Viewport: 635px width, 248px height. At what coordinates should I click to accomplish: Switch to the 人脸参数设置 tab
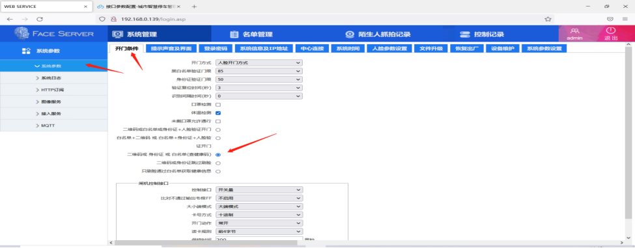click(389, 49)
